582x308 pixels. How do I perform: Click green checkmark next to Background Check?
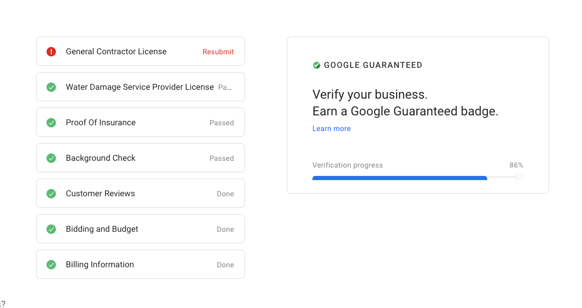51,158
